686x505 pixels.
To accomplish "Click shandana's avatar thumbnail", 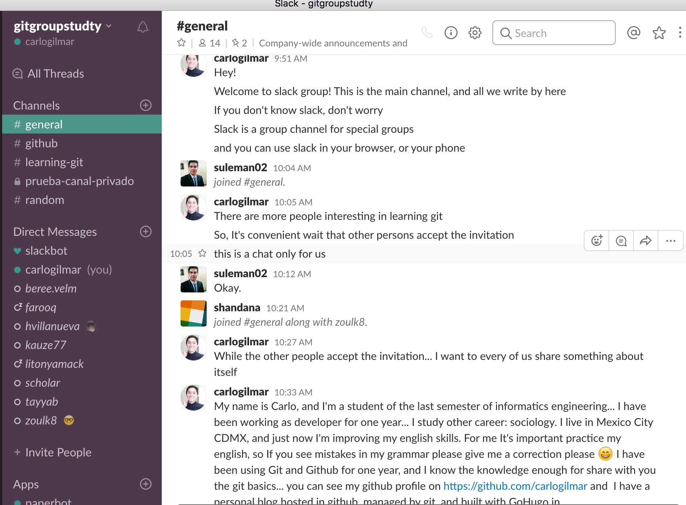I will (194, 313).
